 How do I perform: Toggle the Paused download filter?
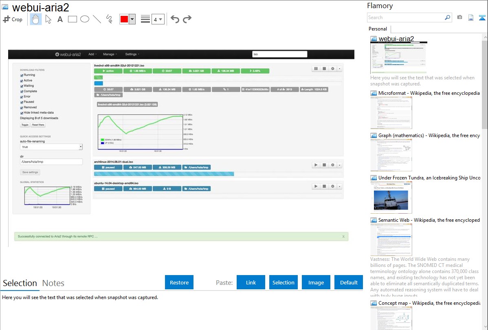point(22,102)
